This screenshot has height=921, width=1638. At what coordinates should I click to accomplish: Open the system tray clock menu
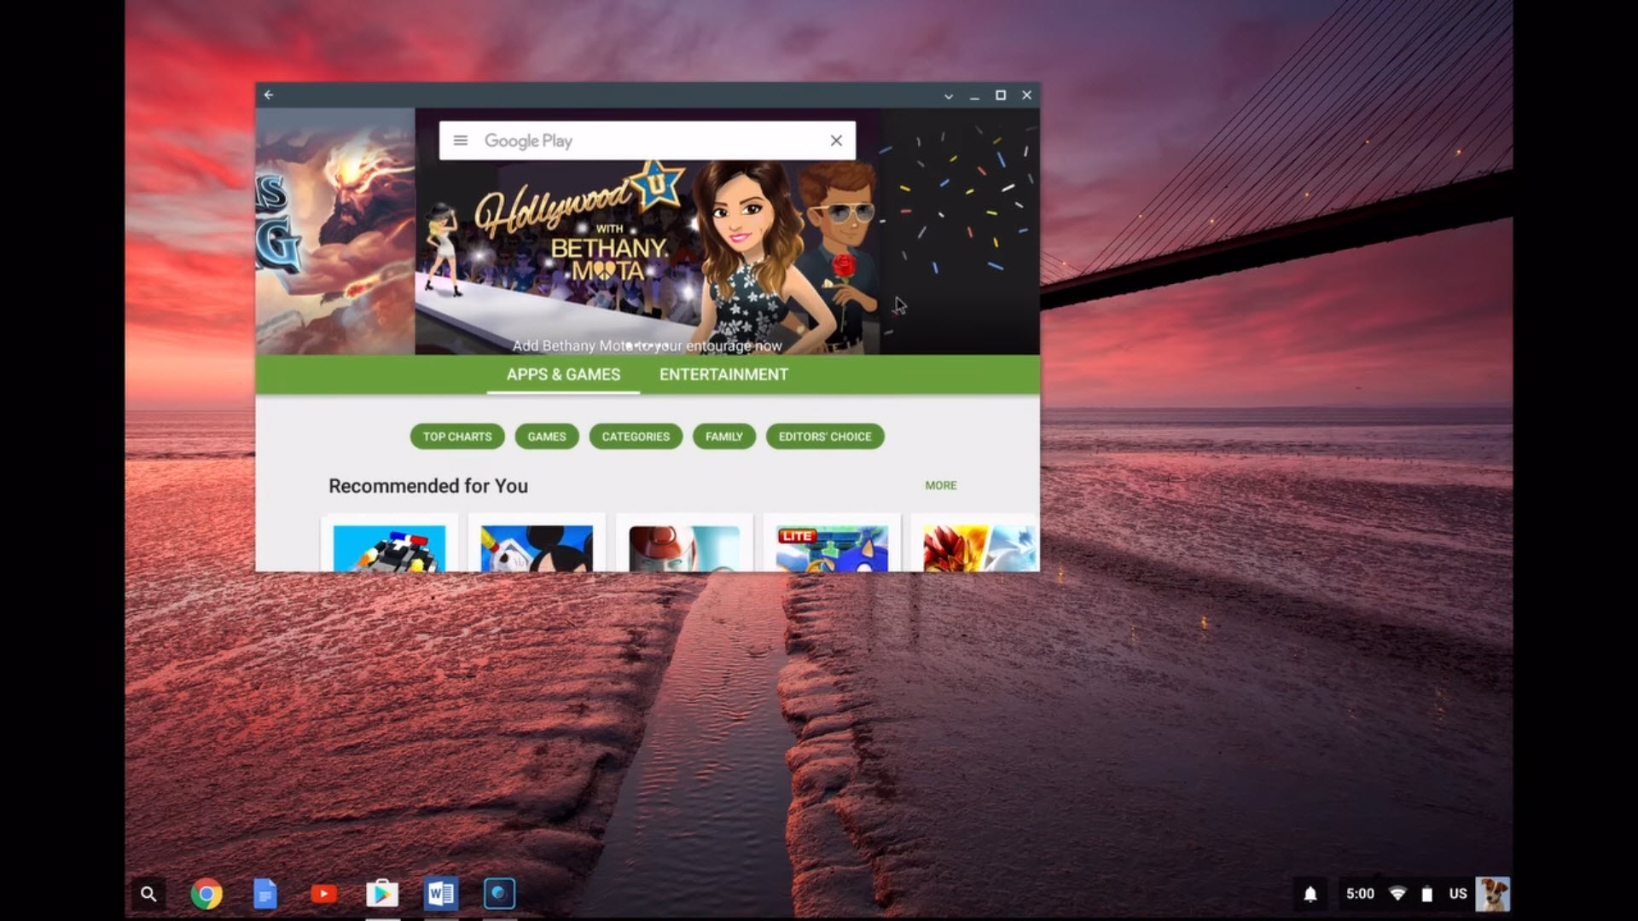[x=1360, y=894]
